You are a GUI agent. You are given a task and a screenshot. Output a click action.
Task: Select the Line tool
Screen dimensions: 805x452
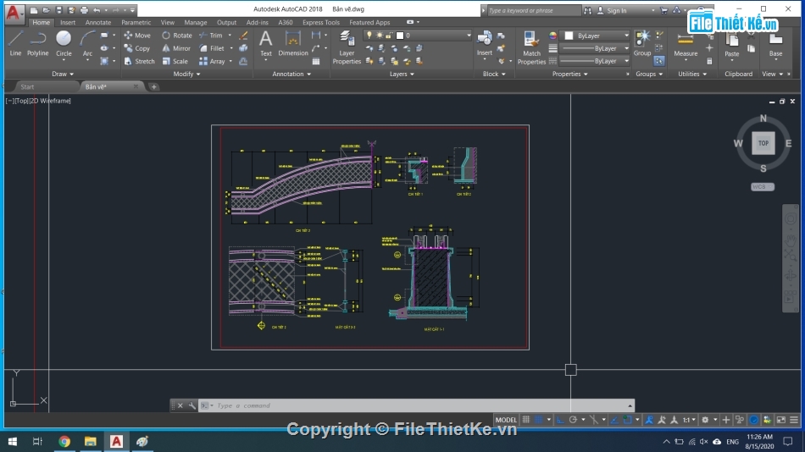[15, 44]
